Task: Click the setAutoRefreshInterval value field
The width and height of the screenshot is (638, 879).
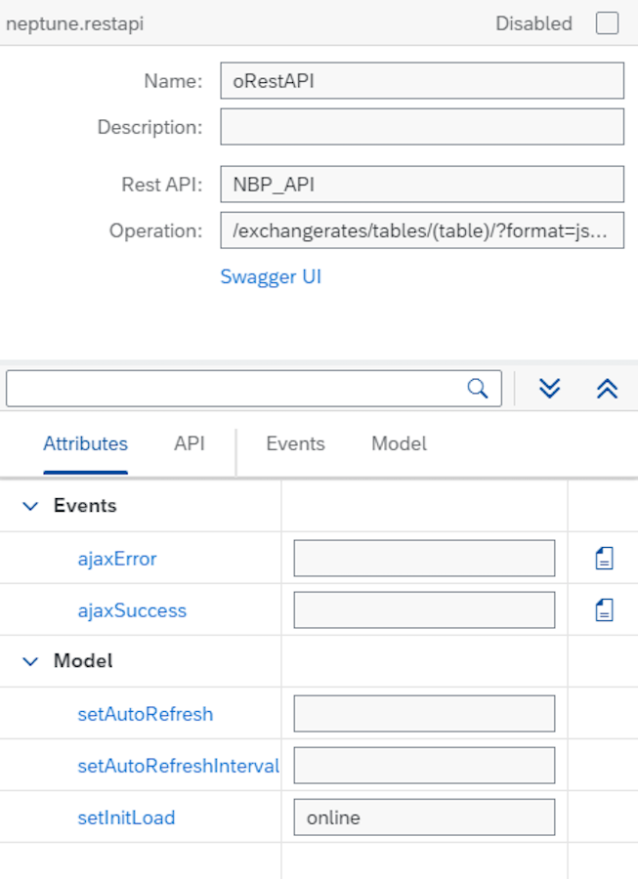Action: (424, 765)
